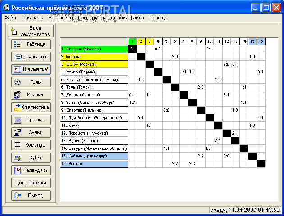Select row 4. Амкар (Пермь)
The height and width of the screenshot is (216, 284).
[94, 72]
